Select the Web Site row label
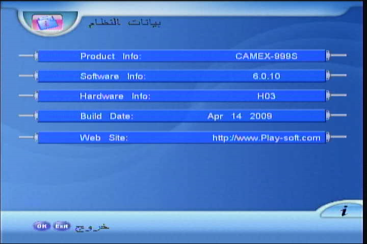 (103, 138)
